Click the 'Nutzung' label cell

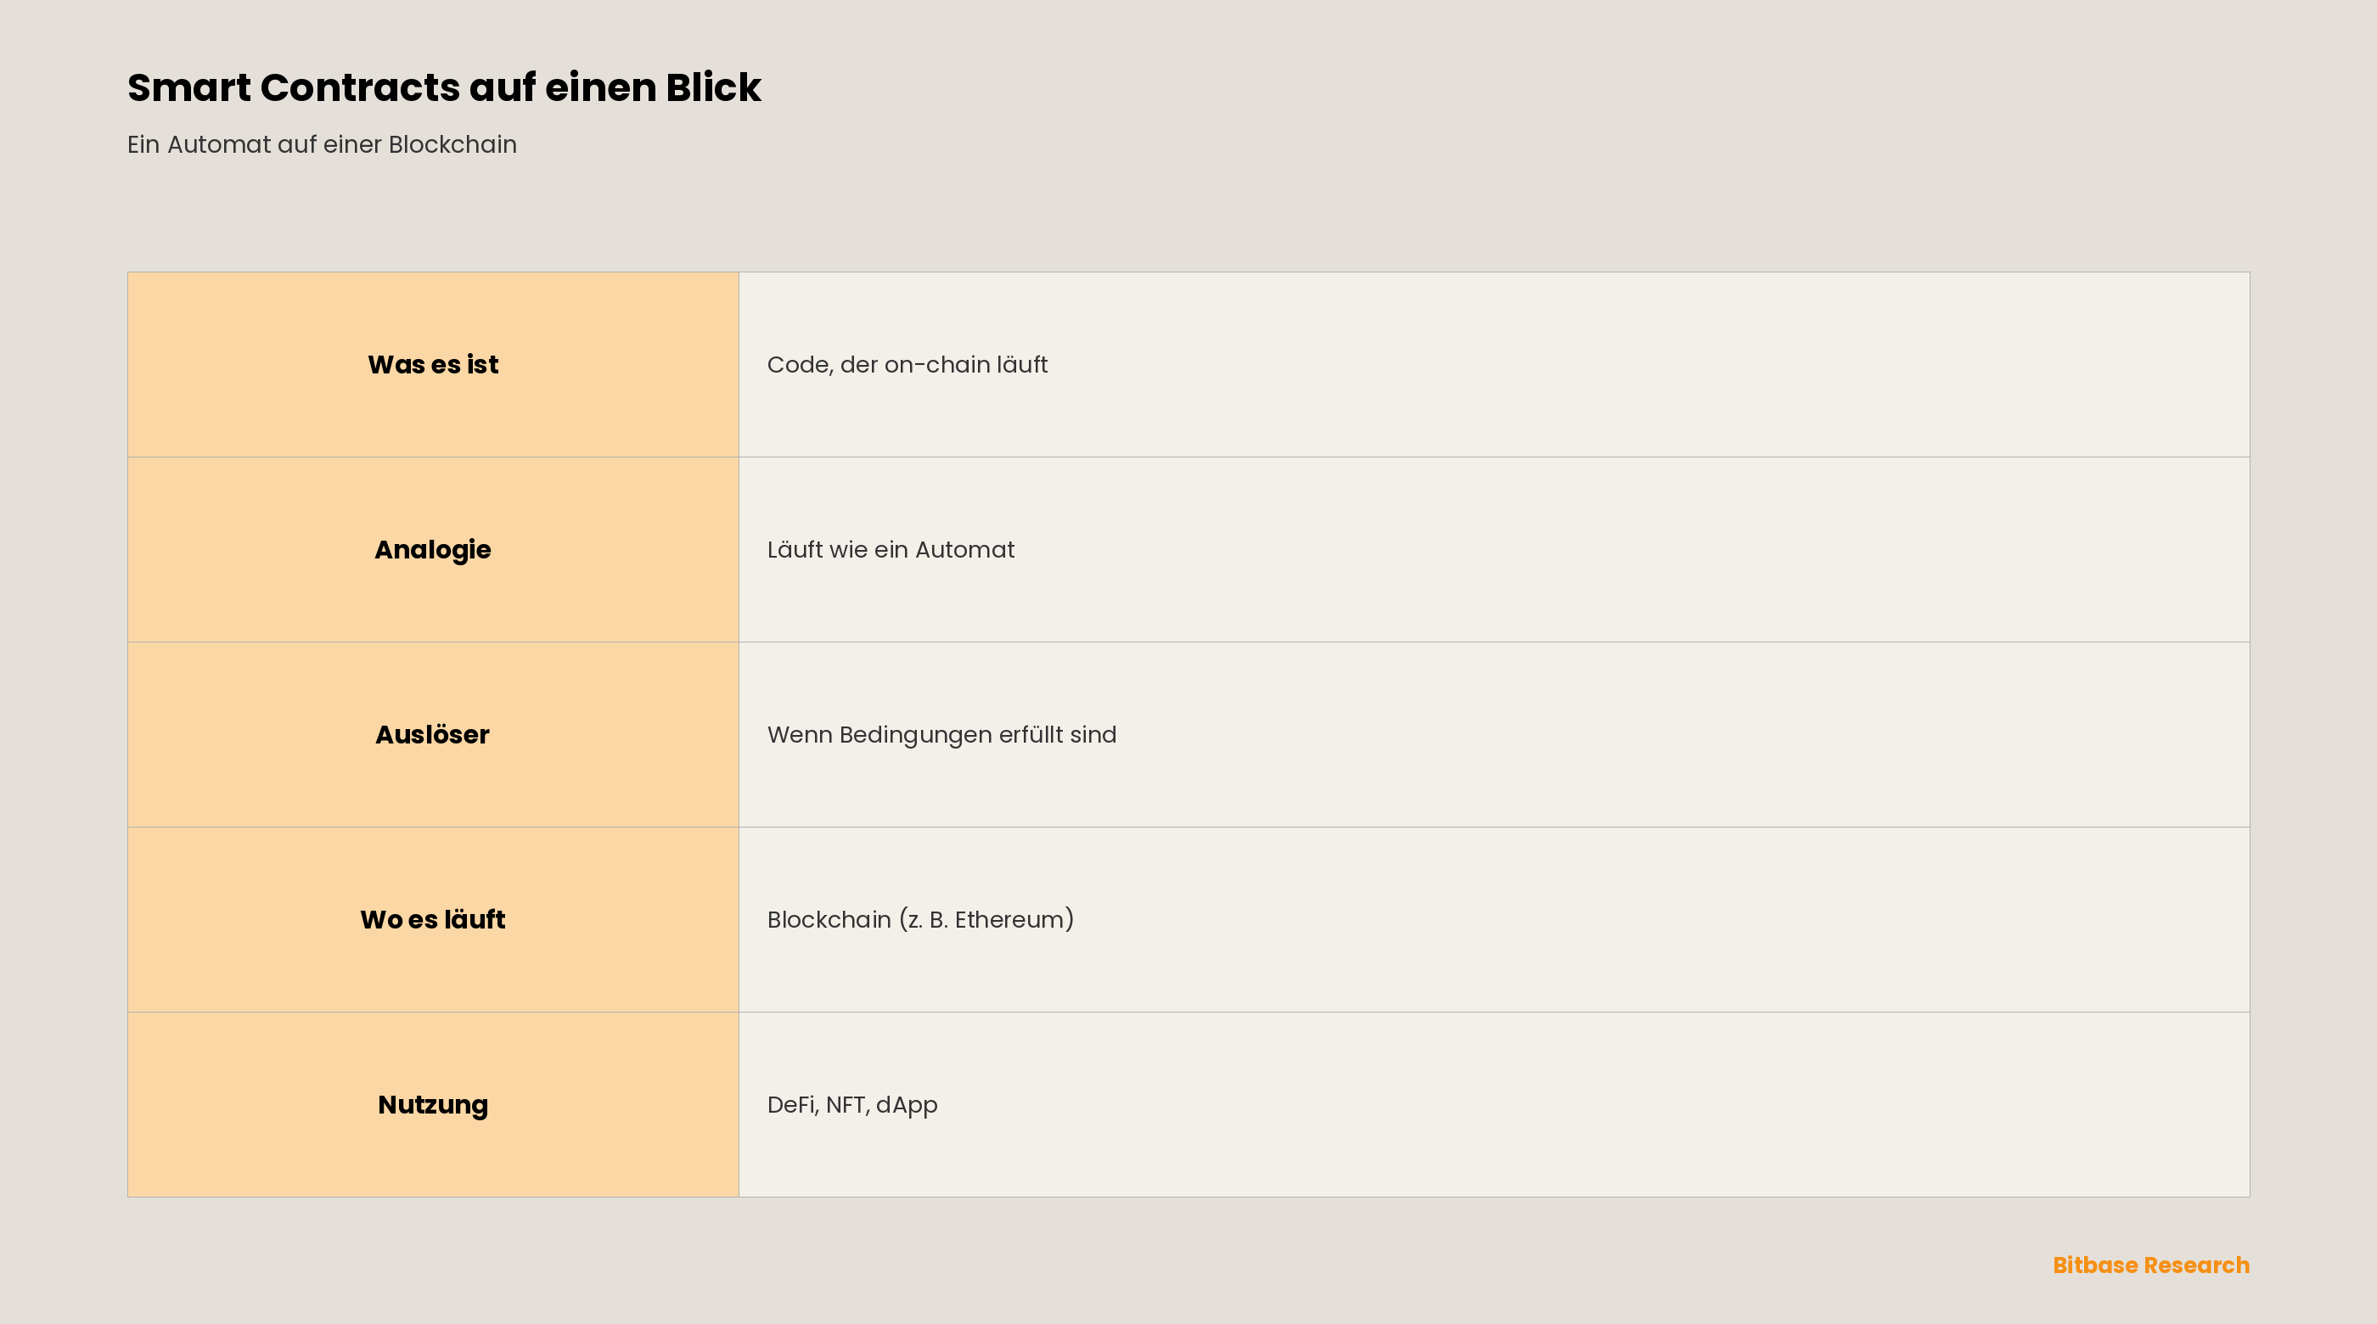pos(433,1104)
